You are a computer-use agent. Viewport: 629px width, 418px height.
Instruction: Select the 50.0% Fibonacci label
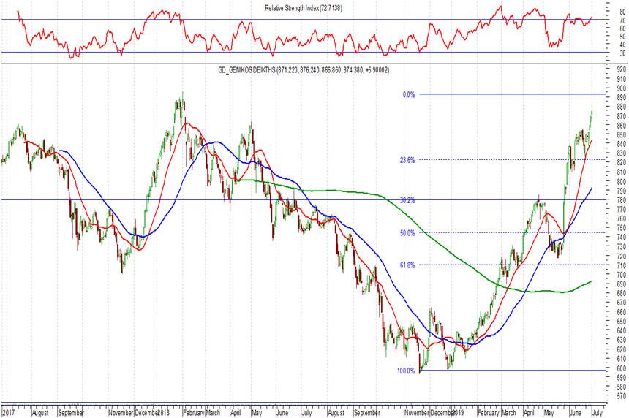click(x=407, y=233)
